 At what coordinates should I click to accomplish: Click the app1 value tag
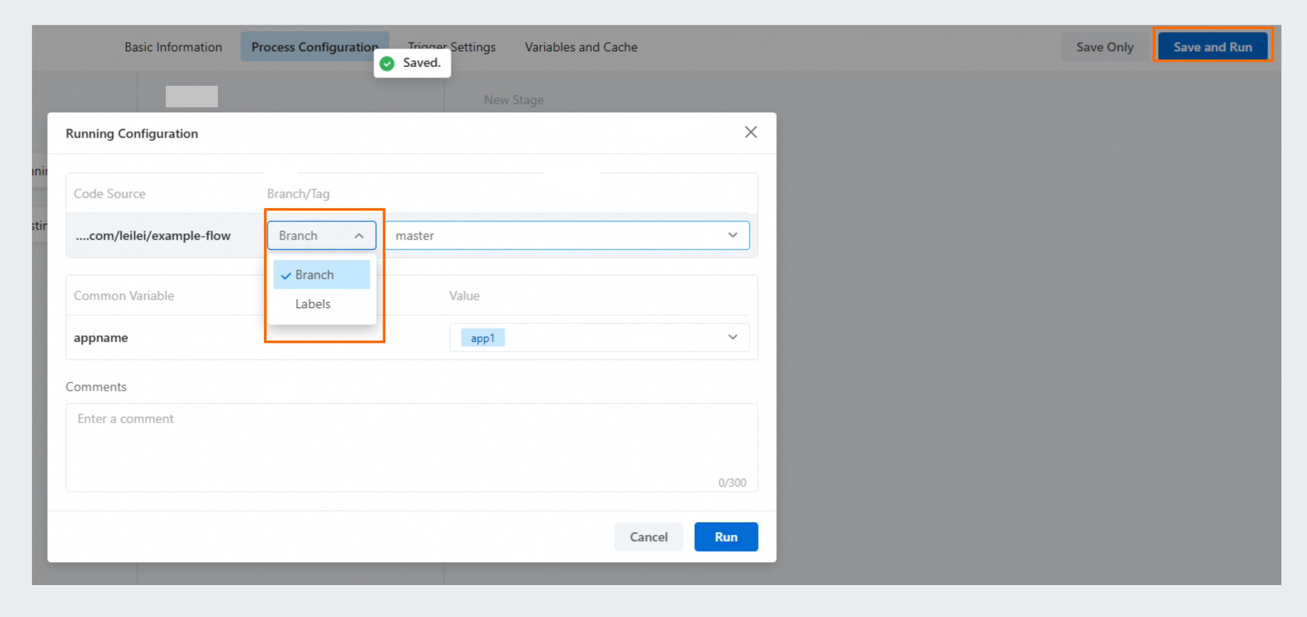click(482, 338)
